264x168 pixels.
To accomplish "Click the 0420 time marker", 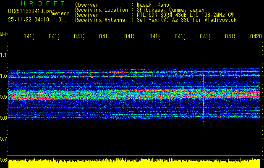I will click(x=255, y=37).
